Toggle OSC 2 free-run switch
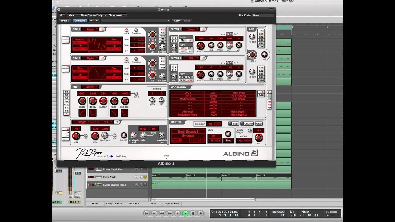The height and width of the screenshot is (222, 395). coord(136,59)
